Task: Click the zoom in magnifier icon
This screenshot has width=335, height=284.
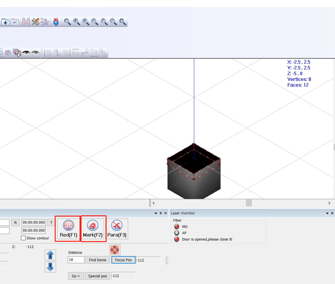Action: (x=86, y=22)
